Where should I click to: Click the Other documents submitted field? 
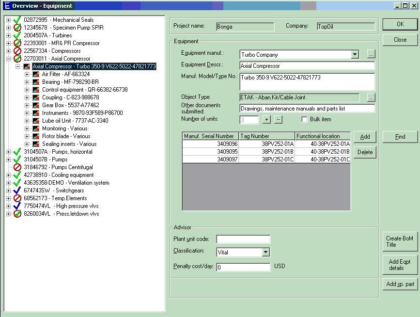pyautogui.click(x=307, y=109)
